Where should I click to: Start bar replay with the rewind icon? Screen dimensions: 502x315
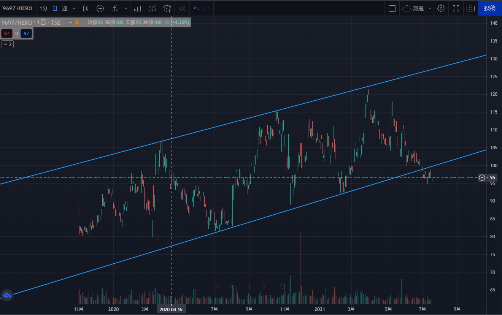[x=183, y=8]
